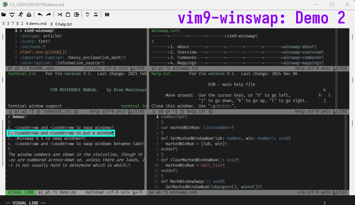The height and width of the screenshot is (205, 355).
Task: Click the abc checkmark spell check icon
Action: pyautogui.click(x=87, y=15)
